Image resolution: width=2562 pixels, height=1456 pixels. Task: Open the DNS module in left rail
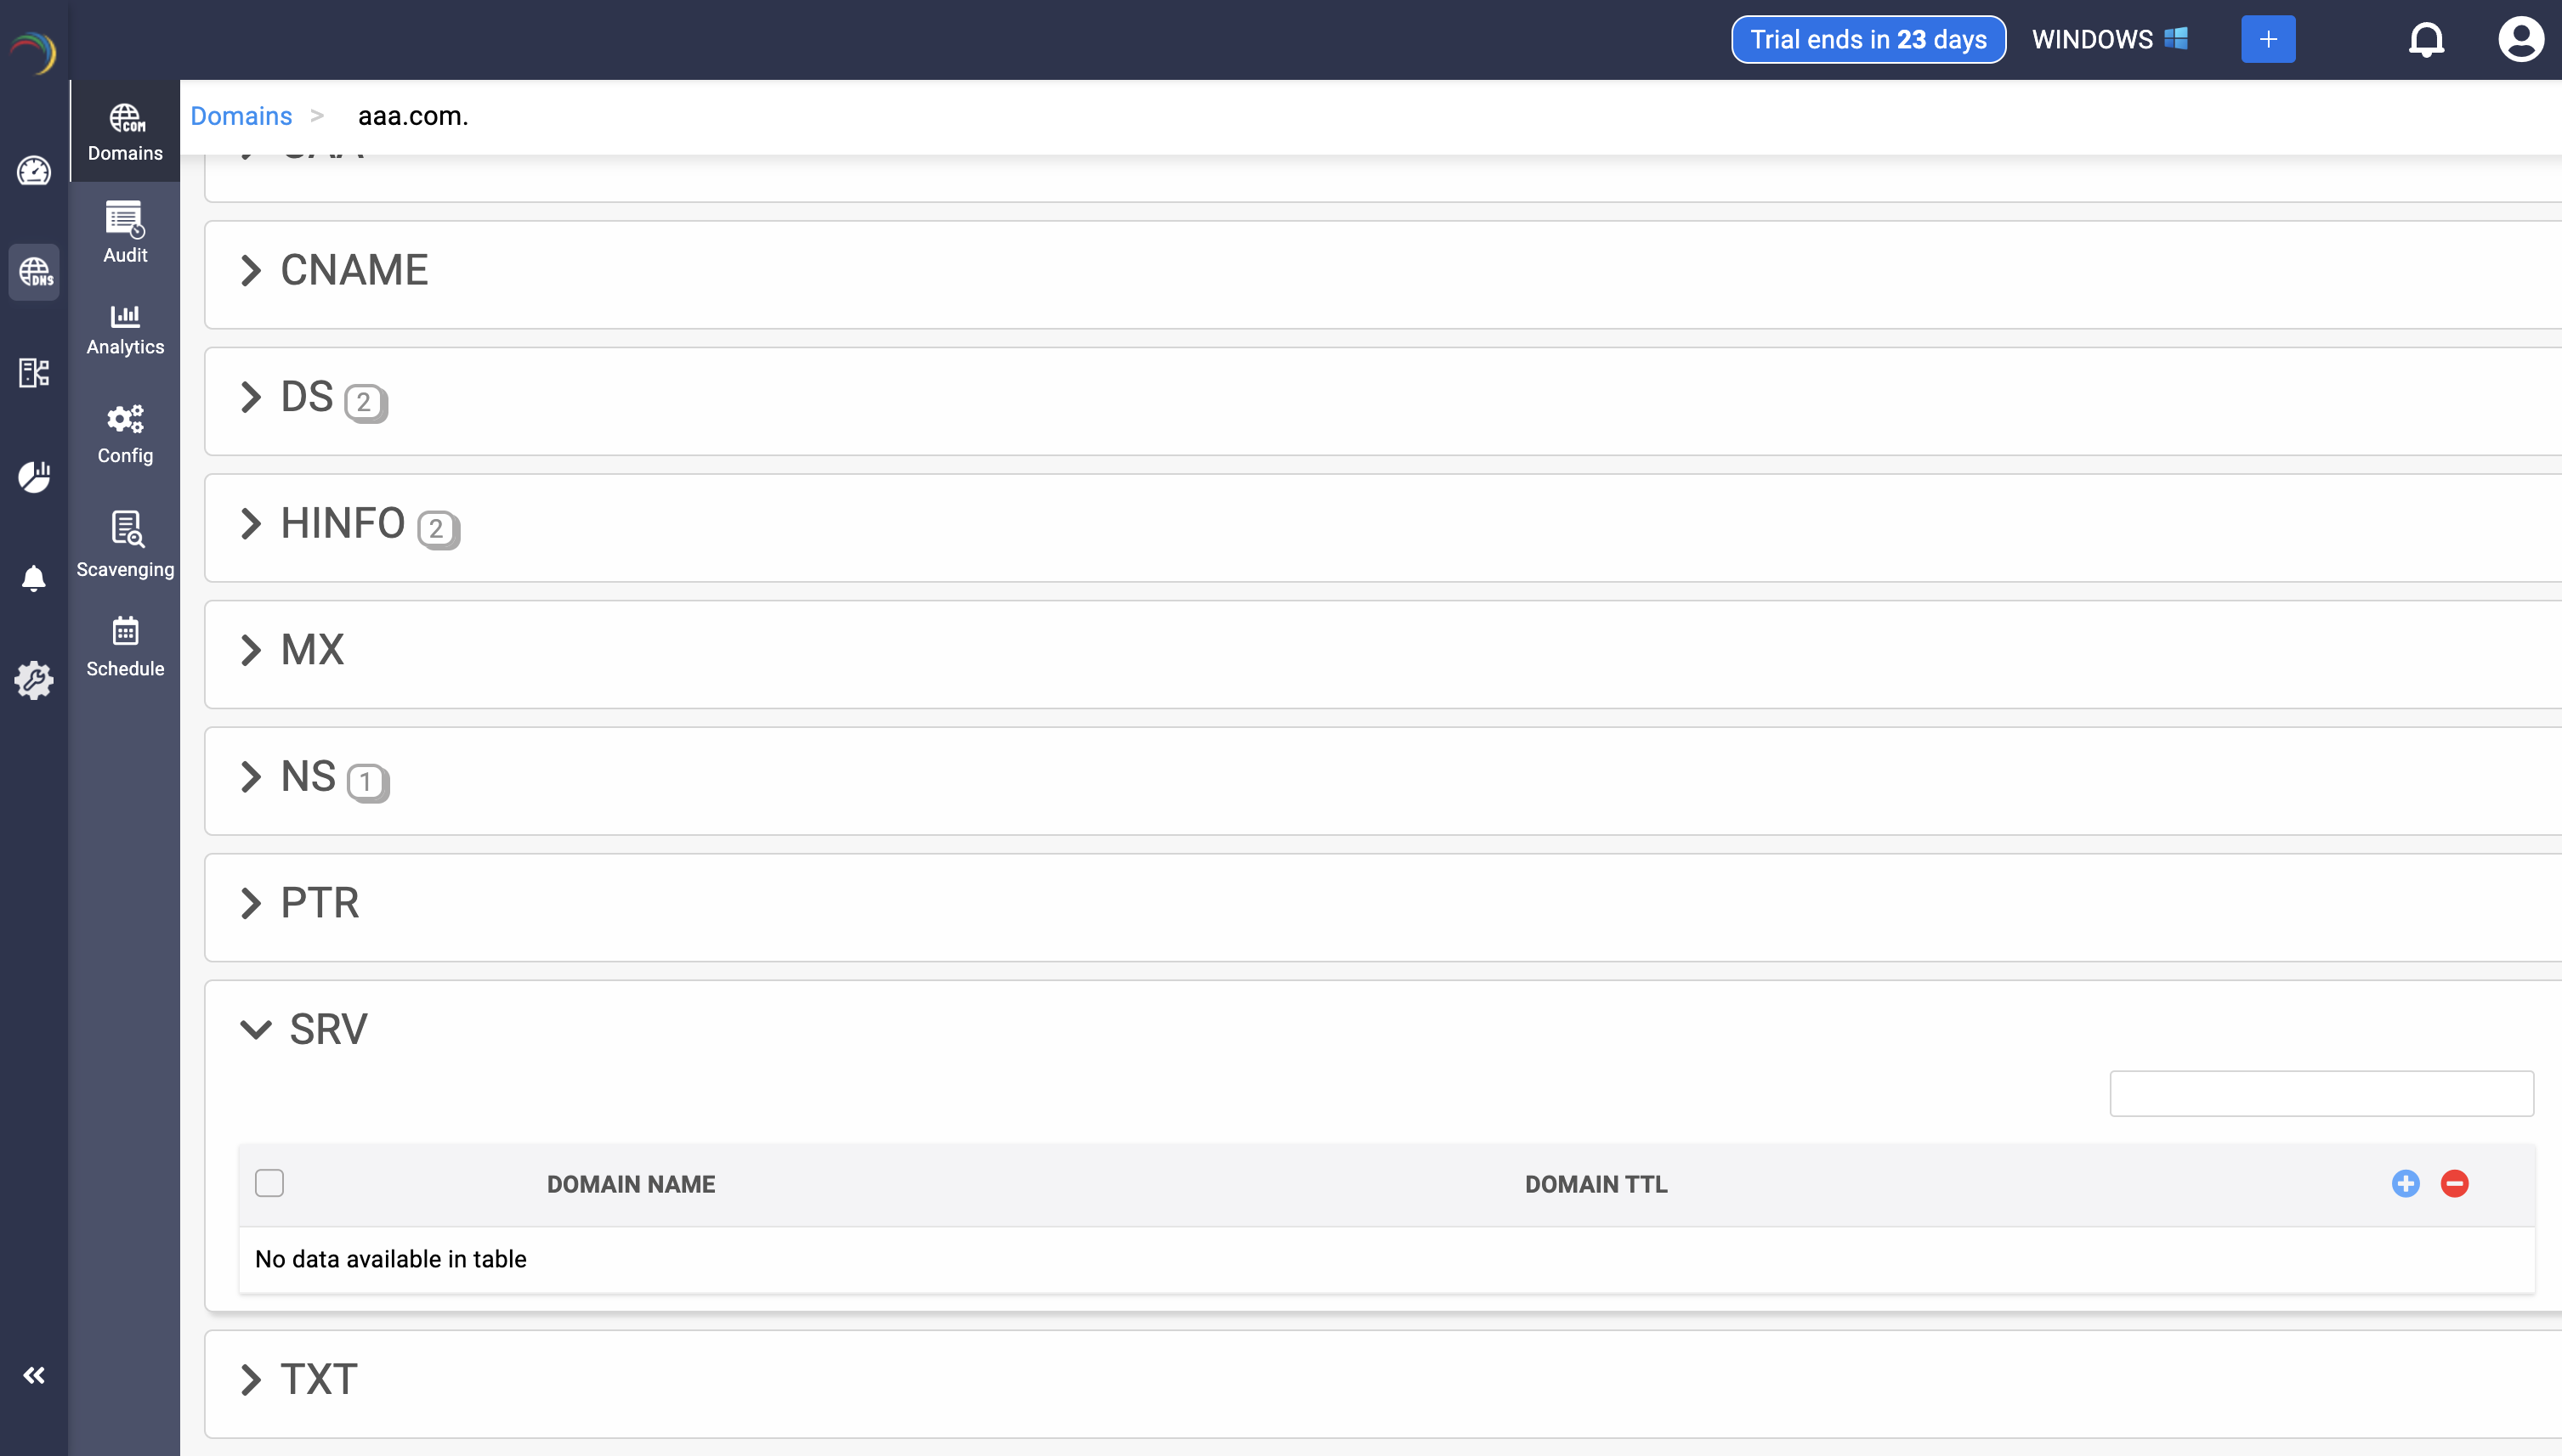coord(34,272)
